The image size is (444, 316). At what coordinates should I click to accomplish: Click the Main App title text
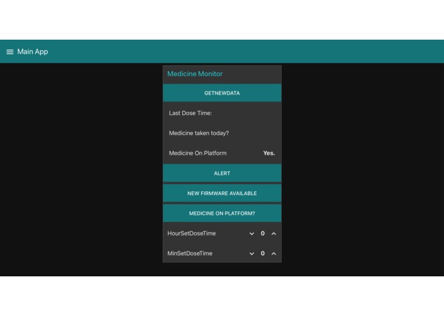33,52
